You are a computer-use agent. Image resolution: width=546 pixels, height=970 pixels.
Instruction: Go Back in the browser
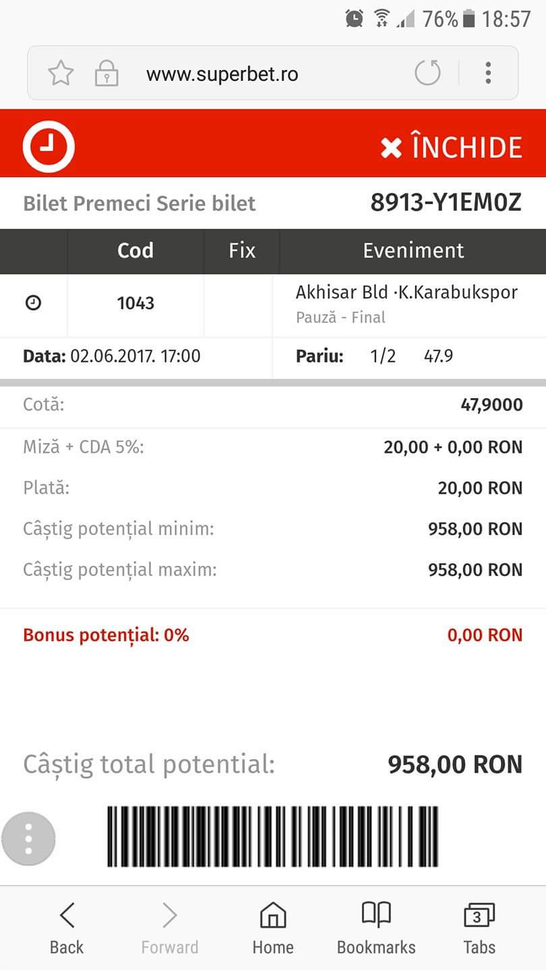click(x=67, y=929)
